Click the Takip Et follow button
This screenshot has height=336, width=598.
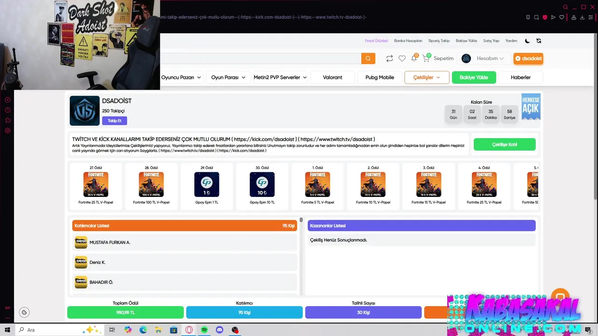click(114, 120)
